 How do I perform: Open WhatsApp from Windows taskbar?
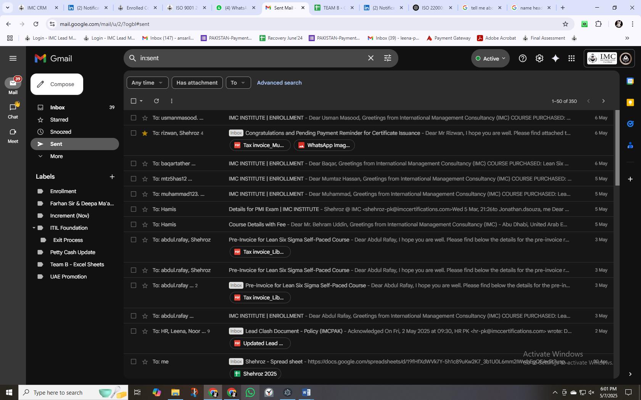[x=250, y=392]
